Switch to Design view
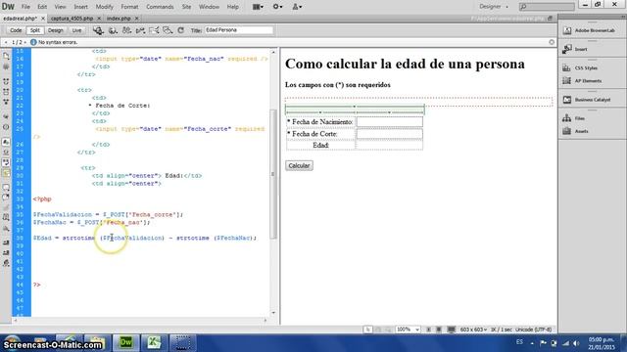627x352 pixels. [55, 30]
